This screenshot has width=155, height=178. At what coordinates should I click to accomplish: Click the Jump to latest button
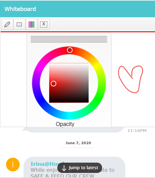click(80, 168)
